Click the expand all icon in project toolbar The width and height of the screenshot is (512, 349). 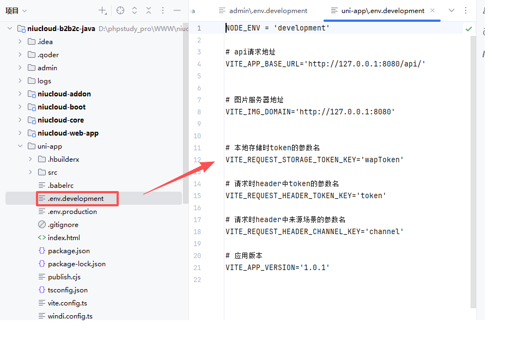[135, 10]
